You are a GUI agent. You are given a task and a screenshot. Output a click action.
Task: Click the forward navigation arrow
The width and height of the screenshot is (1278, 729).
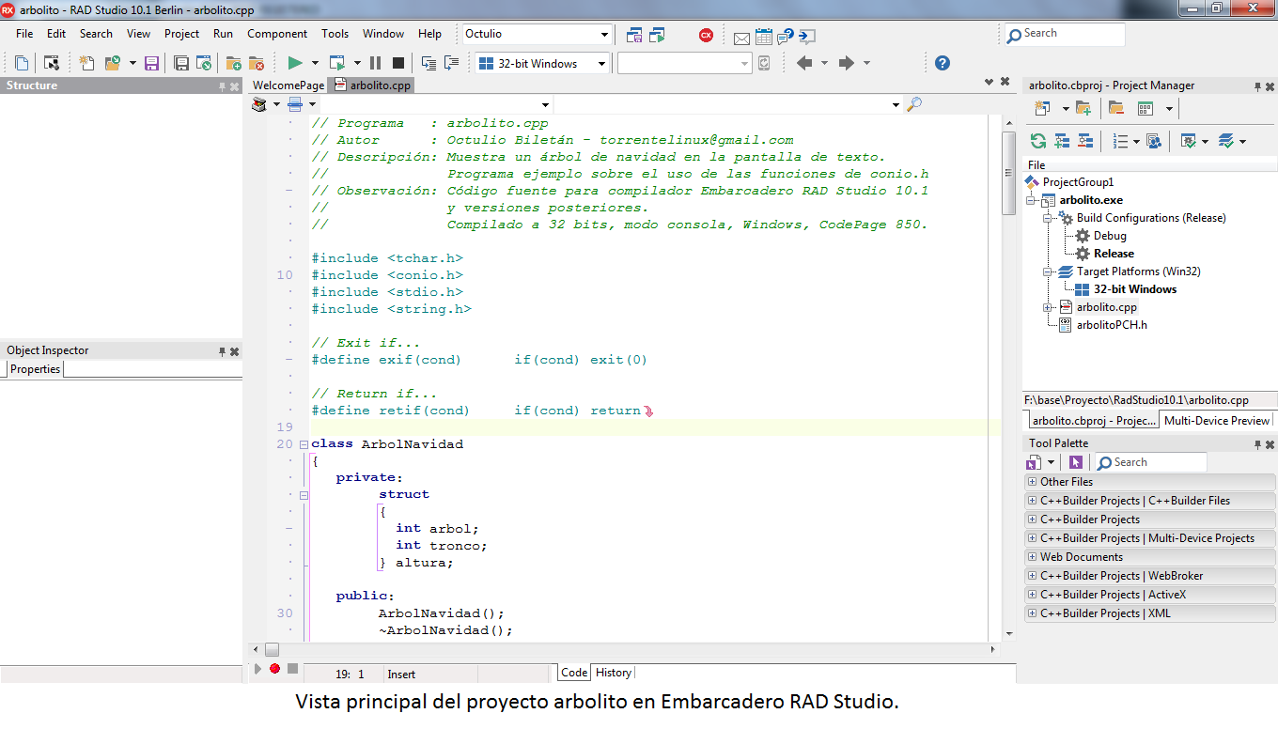tap(846, 63)
